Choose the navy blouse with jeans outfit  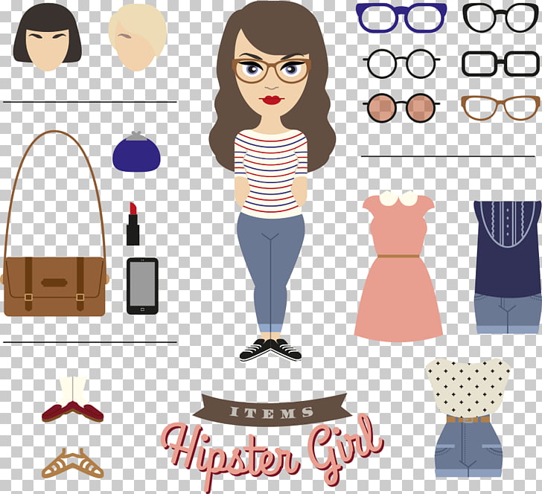coord(508,267)
